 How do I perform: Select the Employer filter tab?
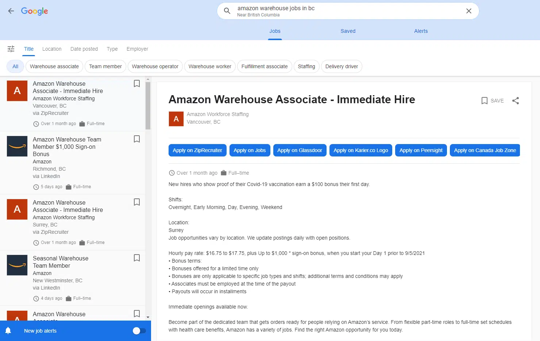pos(137,49)
